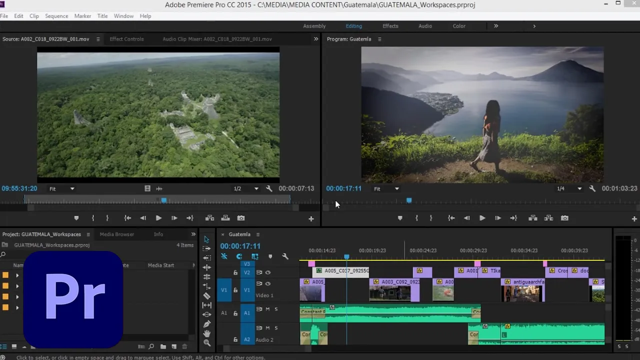Click Export Frame camera in Source monitor

[241, 218]
